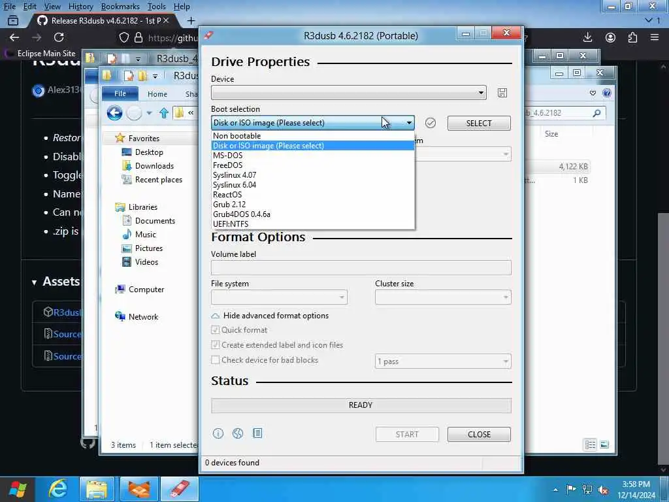
Task: Choose Non bootable from the list
Action: 313,136
